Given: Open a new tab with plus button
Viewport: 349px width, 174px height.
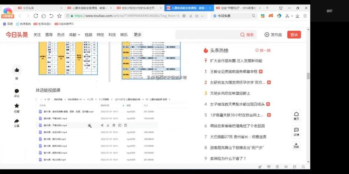Looking at the screenshot, I should (x=267, y=8).
